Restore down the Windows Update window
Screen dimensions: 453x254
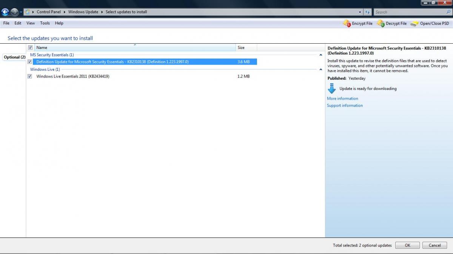pyautogui.click(x=434, y=2)
